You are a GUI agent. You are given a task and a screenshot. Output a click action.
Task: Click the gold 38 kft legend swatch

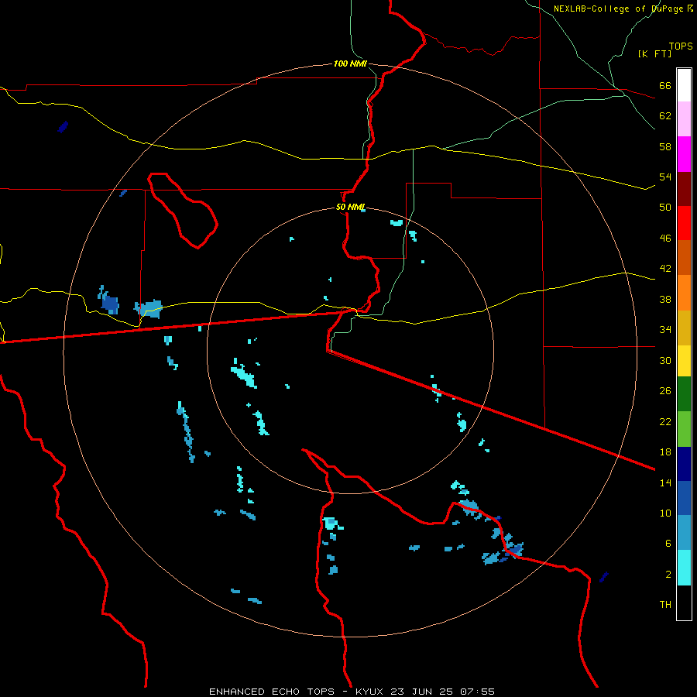(x=684, y=328)
